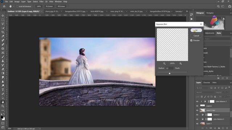Open the Layers panel menu
The height and width of the screenshot is (130, 232).
pos(231,83)
